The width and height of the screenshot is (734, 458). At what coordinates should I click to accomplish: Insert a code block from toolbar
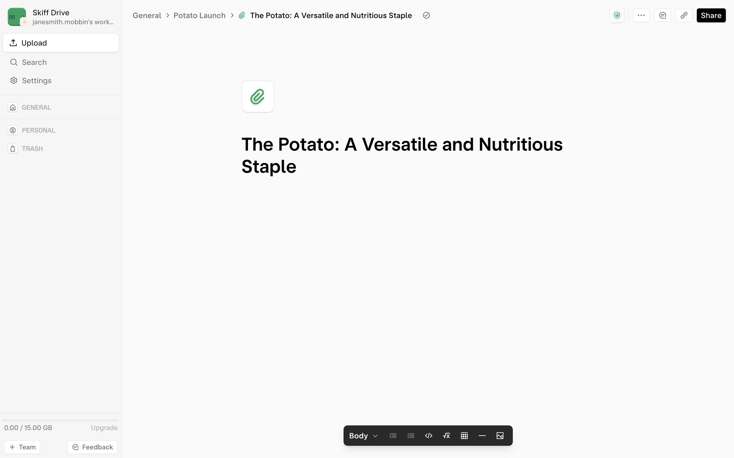(429, 435)
